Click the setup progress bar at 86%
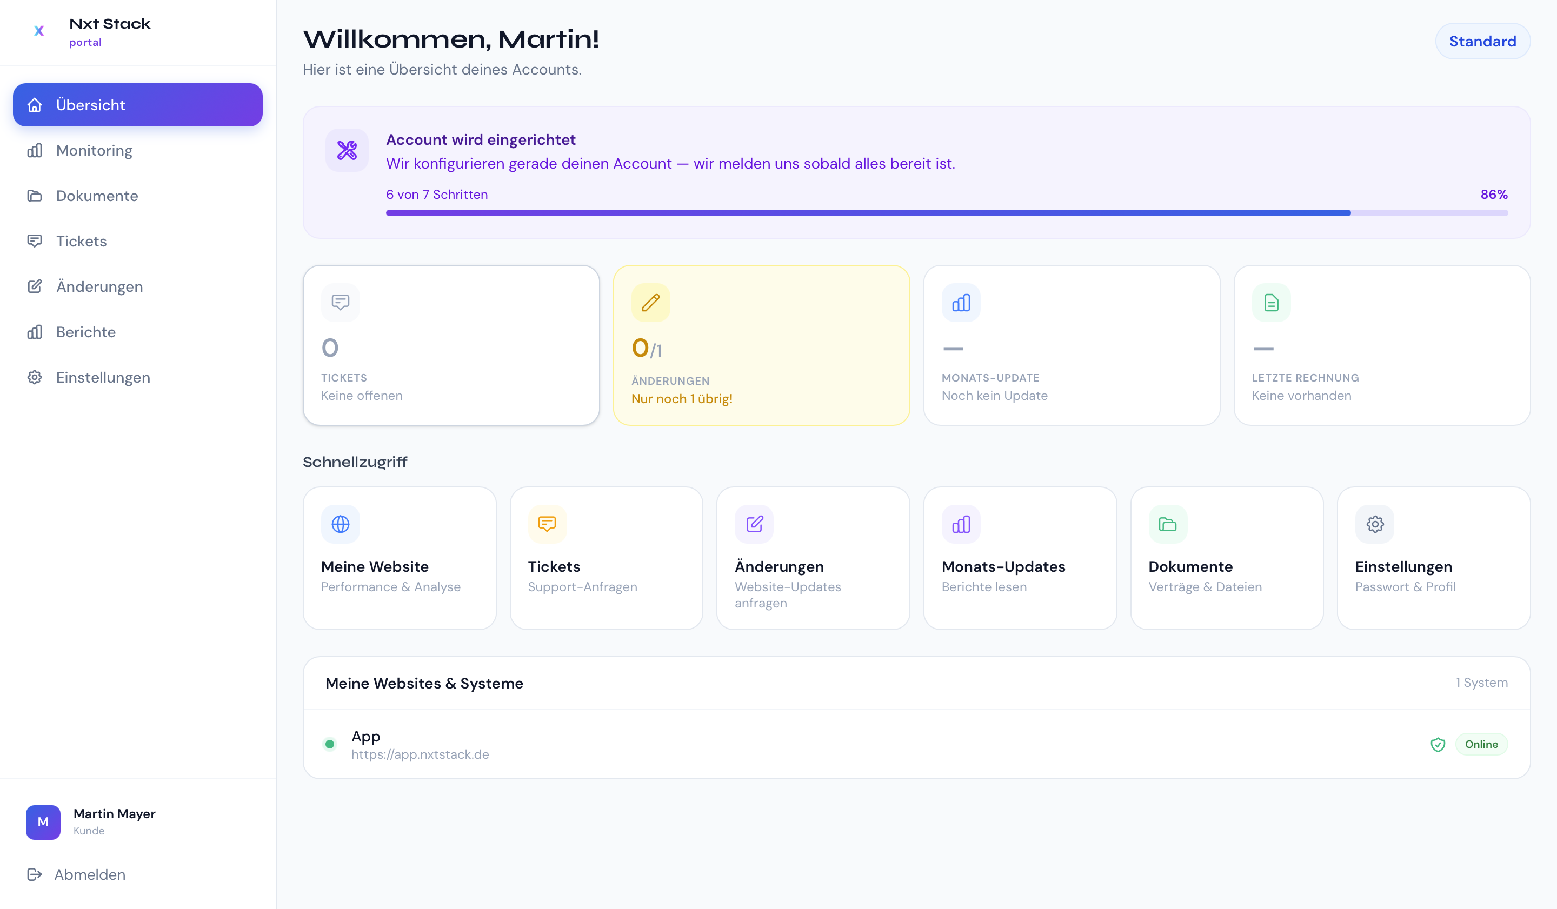The width and height of the screenshot is (1557, 909). tap(947, 213)
